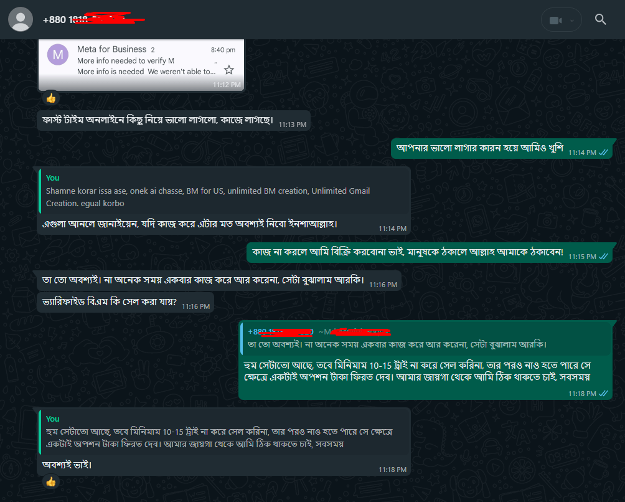Click the thumbs-up reaction under the last message
Image resolution: width=625 pixels, height=502 pixels.
51,481
